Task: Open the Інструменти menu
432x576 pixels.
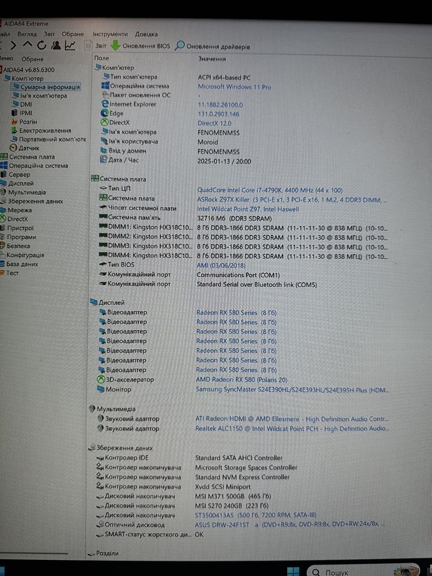Action: point(110,34)
